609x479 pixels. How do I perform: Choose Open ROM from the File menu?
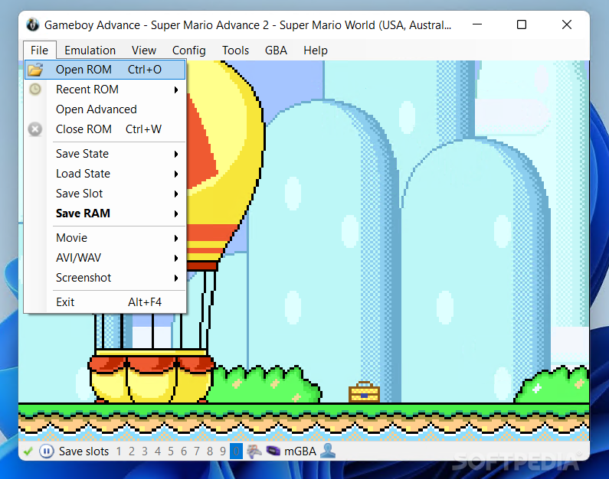[x=105, y=70]
